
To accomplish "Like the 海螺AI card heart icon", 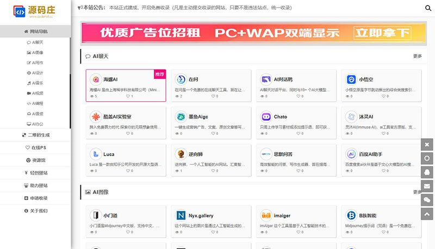I will pos(128,96).
